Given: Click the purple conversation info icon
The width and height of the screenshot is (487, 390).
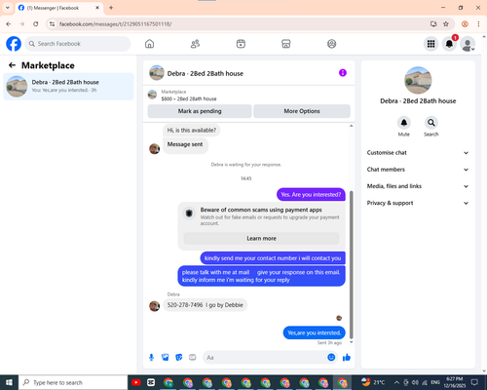Looking at the screenshot, I should point(343,73).
